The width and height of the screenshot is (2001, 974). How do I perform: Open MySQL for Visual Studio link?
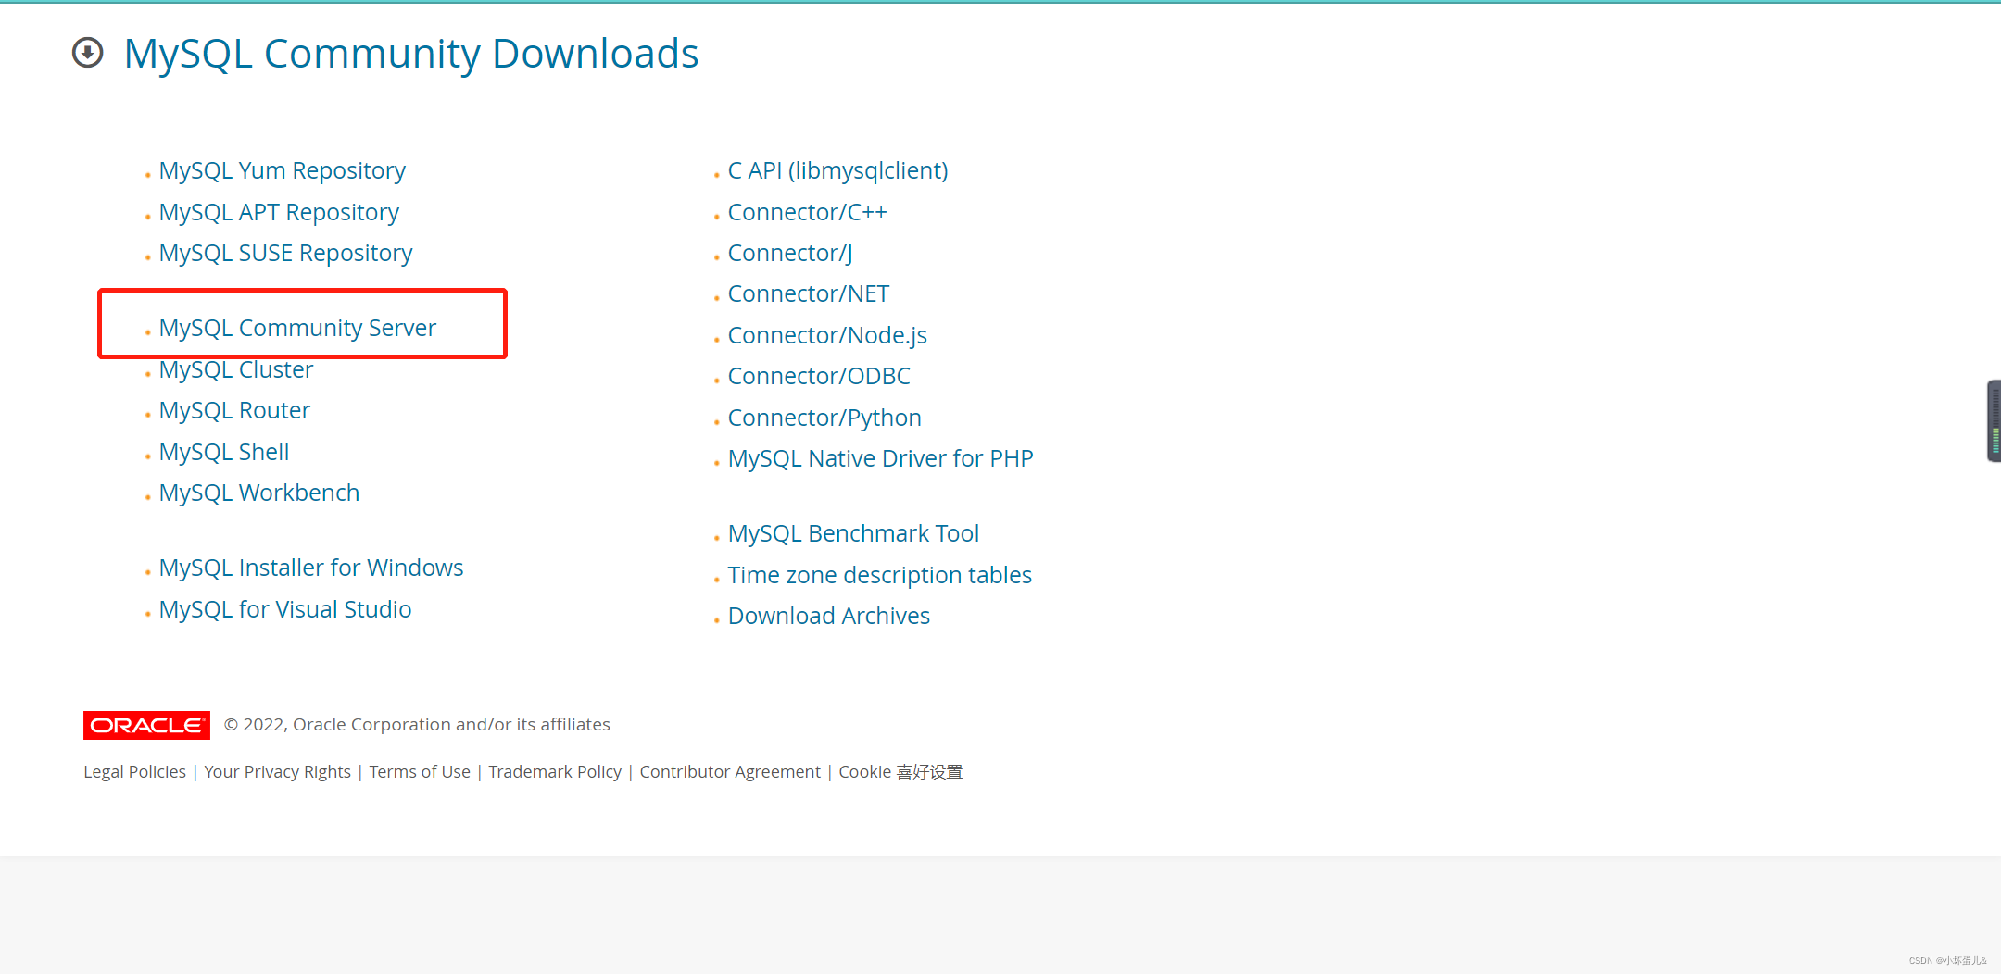coord(285,610)
